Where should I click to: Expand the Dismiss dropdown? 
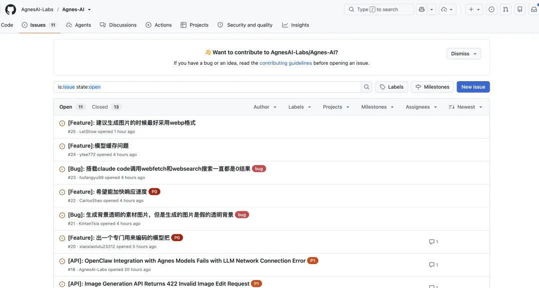coord(463,53)
